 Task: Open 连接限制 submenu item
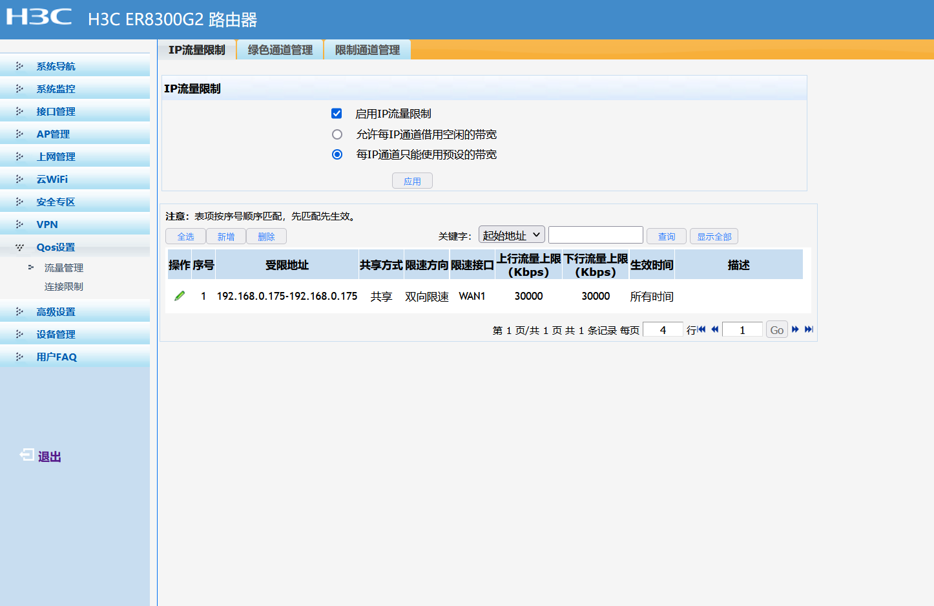coord(64,286)
